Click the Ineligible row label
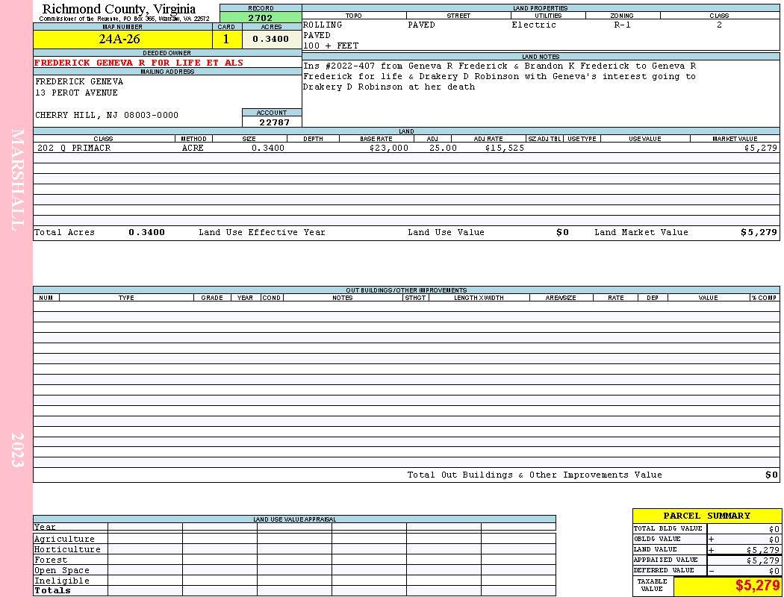 tap(61, 581)
